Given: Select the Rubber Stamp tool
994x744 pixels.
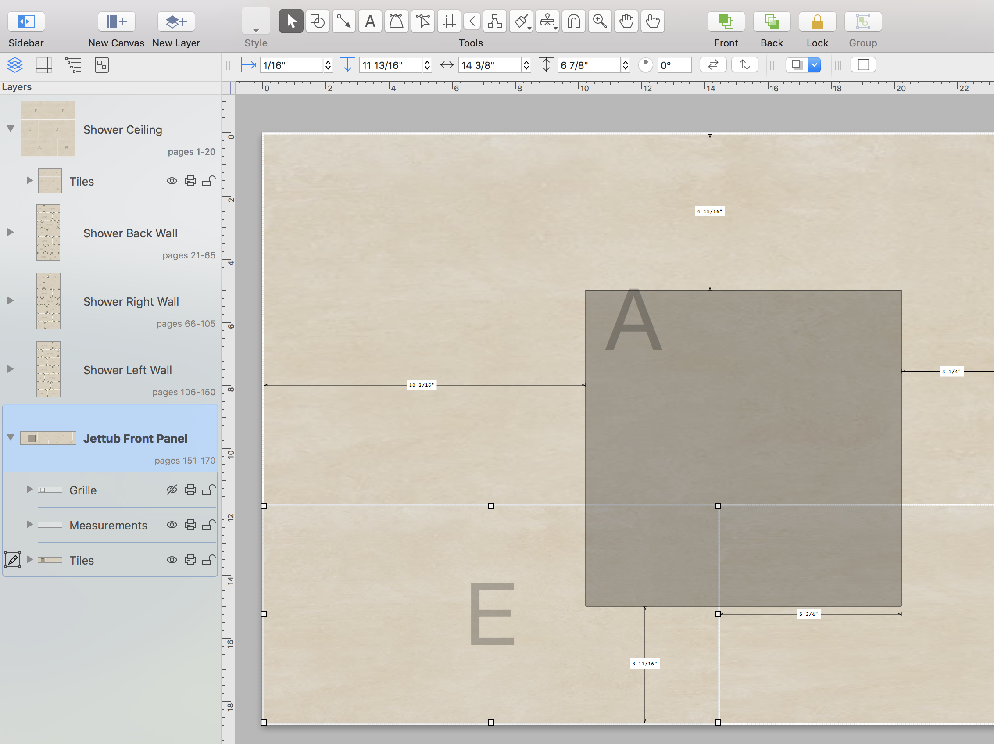Looking at the screenshot, I should pyautogui.click(x=547, y=21).
